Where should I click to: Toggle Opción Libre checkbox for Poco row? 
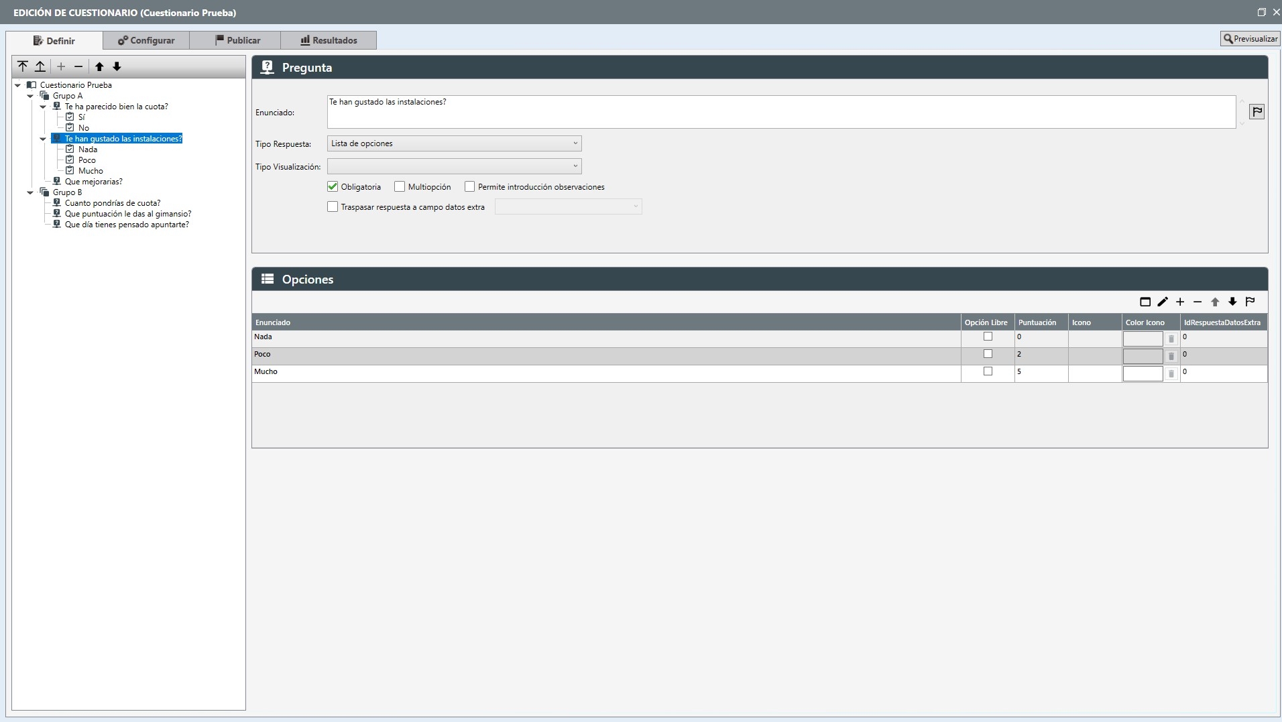pos(988,354)
